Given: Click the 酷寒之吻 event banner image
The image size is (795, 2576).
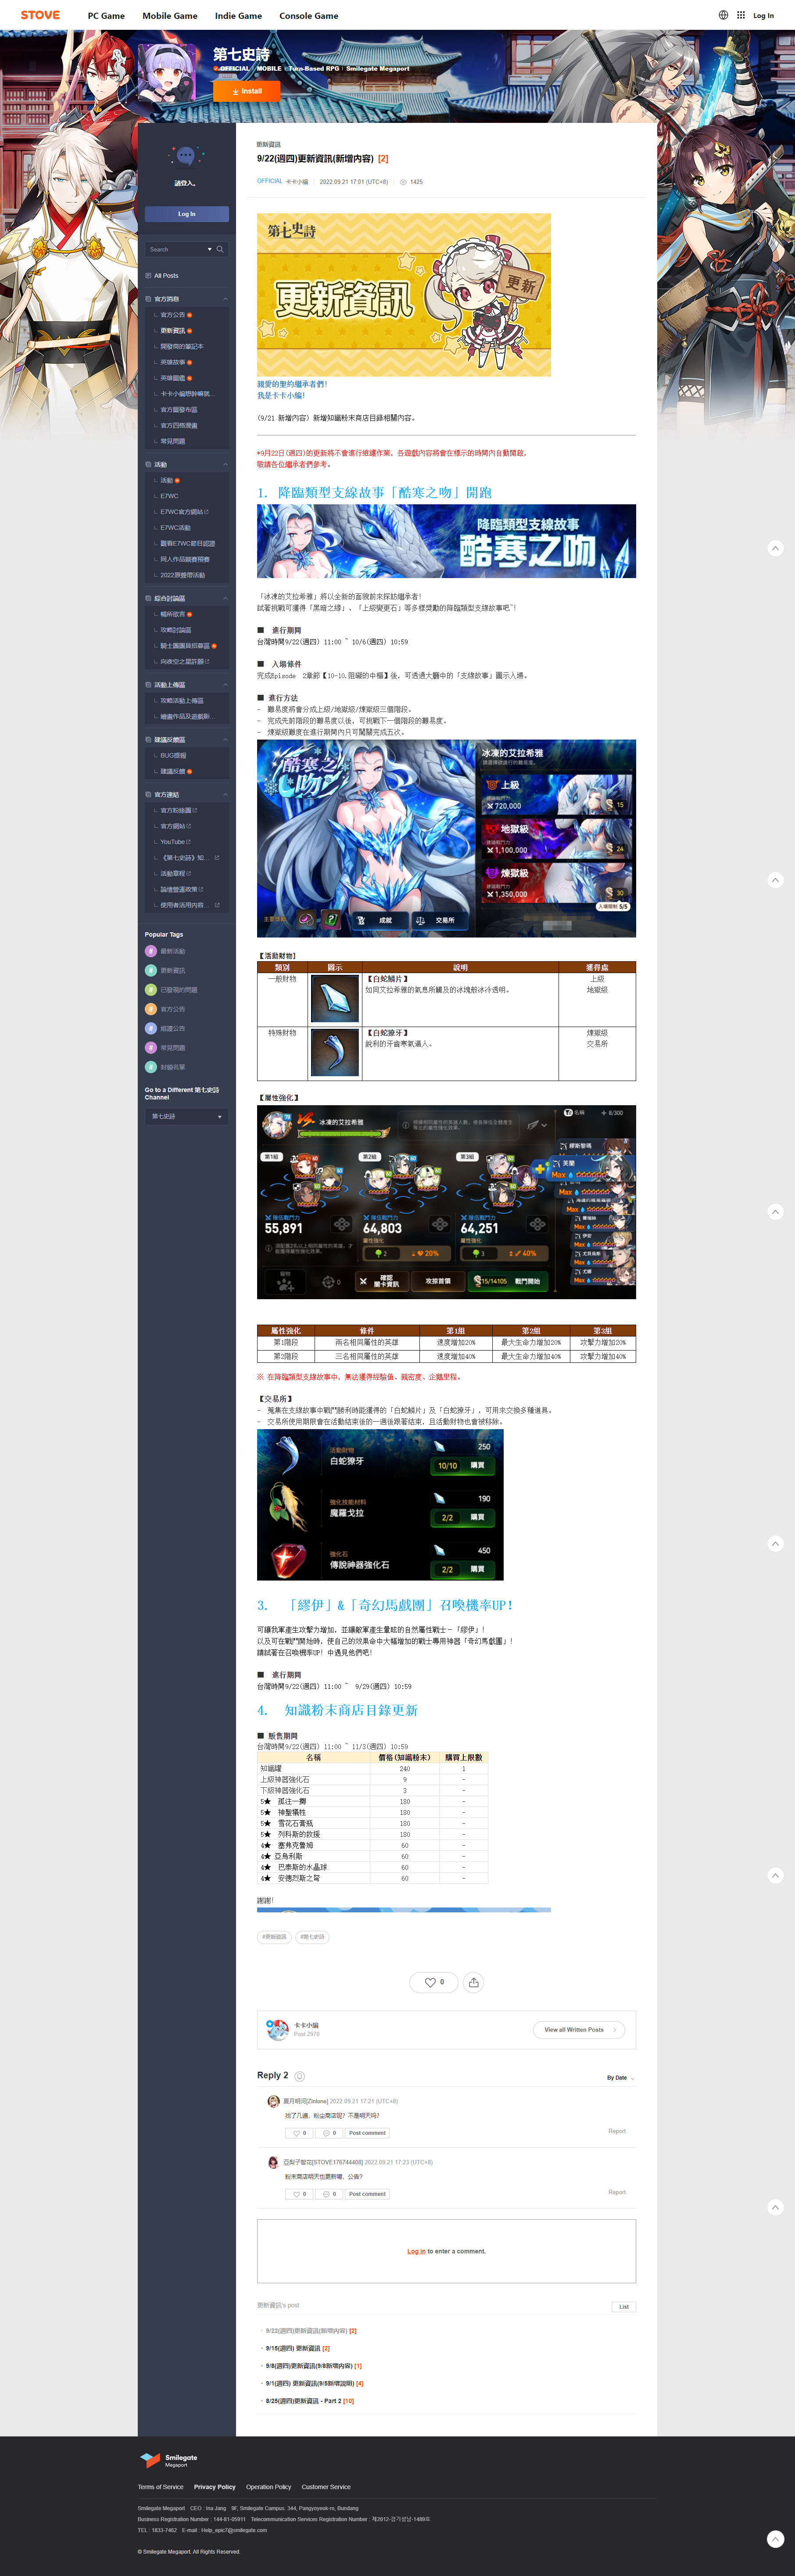Looking at the screenshot, I should pos(446,541).
